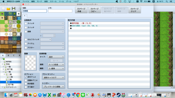Open App Store in the Dock
The width and height of the screenshot is (175, 98).
(x=40, y=95)
